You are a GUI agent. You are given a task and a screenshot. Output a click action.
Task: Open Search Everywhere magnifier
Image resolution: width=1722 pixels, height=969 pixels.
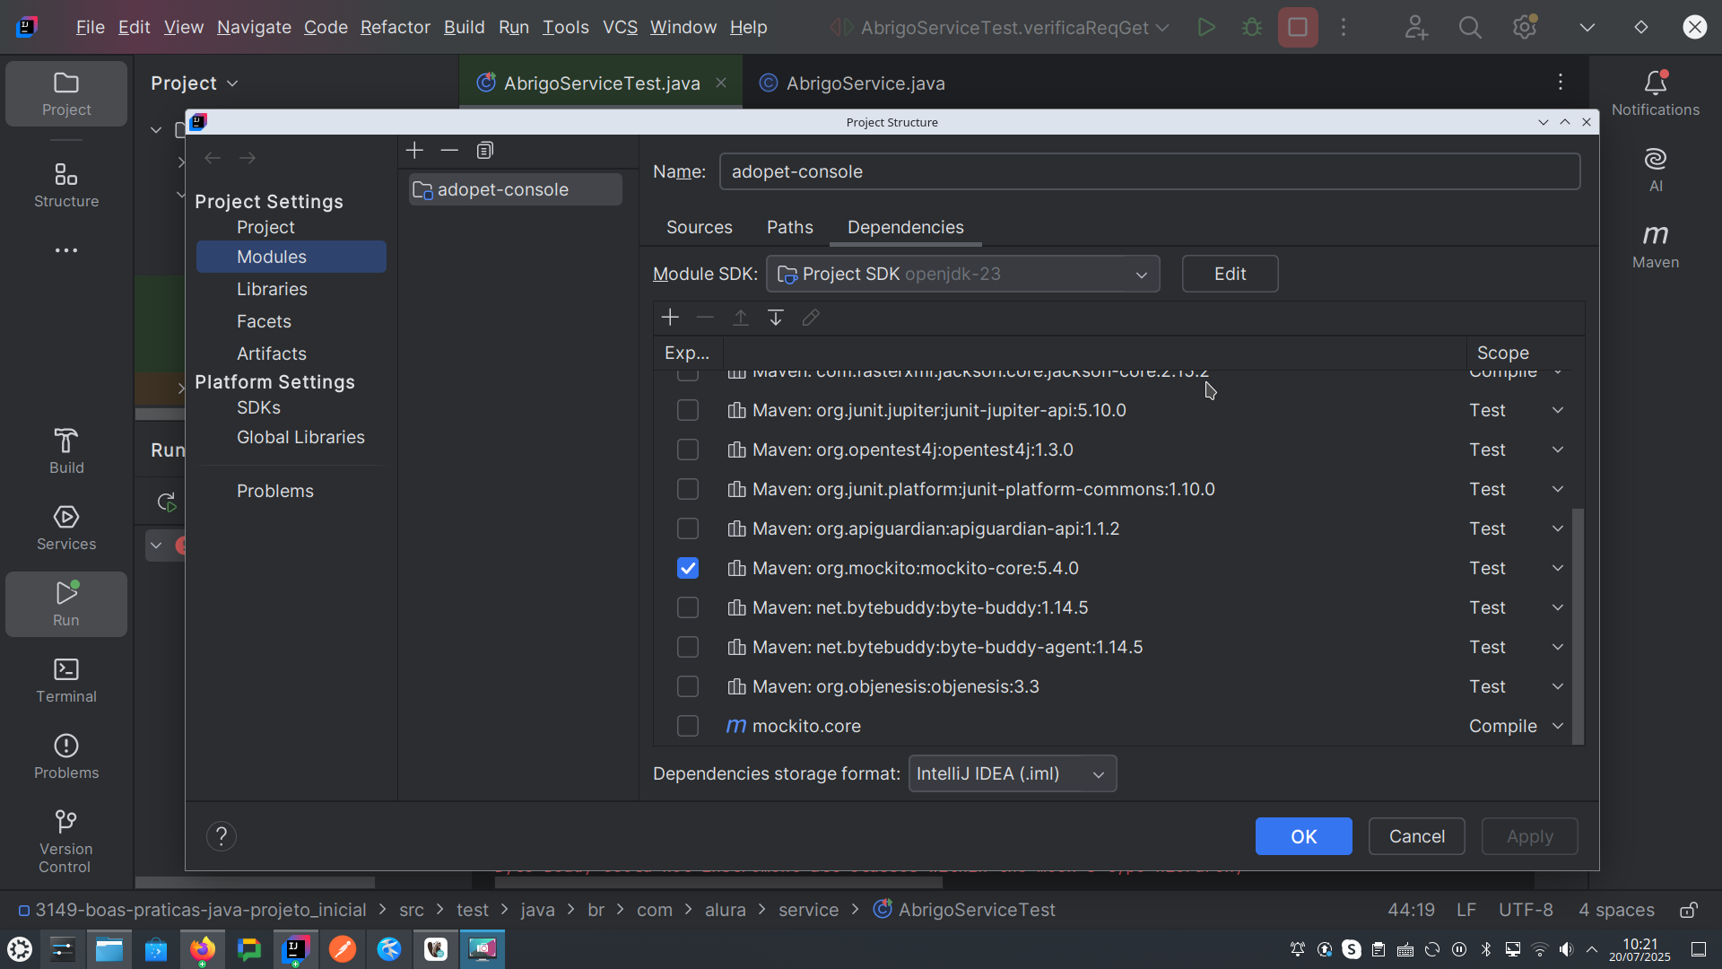click(x=1470, y=27)
